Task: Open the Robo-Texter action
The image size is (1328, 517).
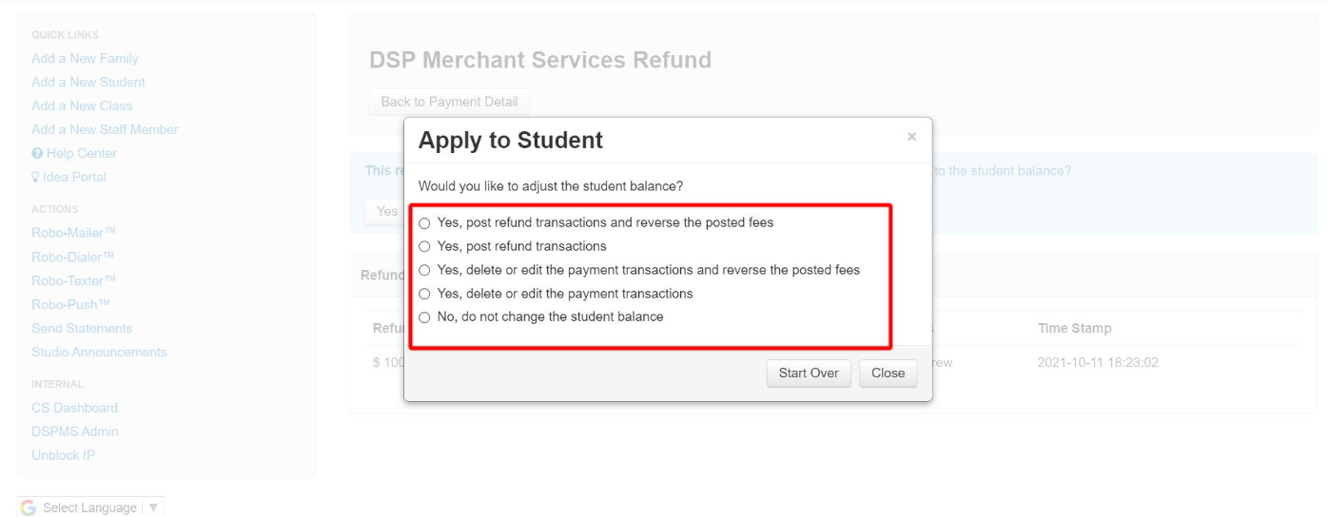Action: click(x=73, y=280)
